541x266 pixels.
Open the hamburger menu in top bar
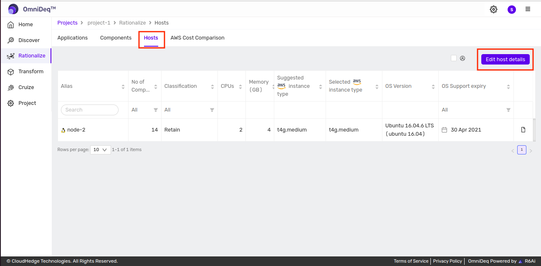[x=528, y=9]
